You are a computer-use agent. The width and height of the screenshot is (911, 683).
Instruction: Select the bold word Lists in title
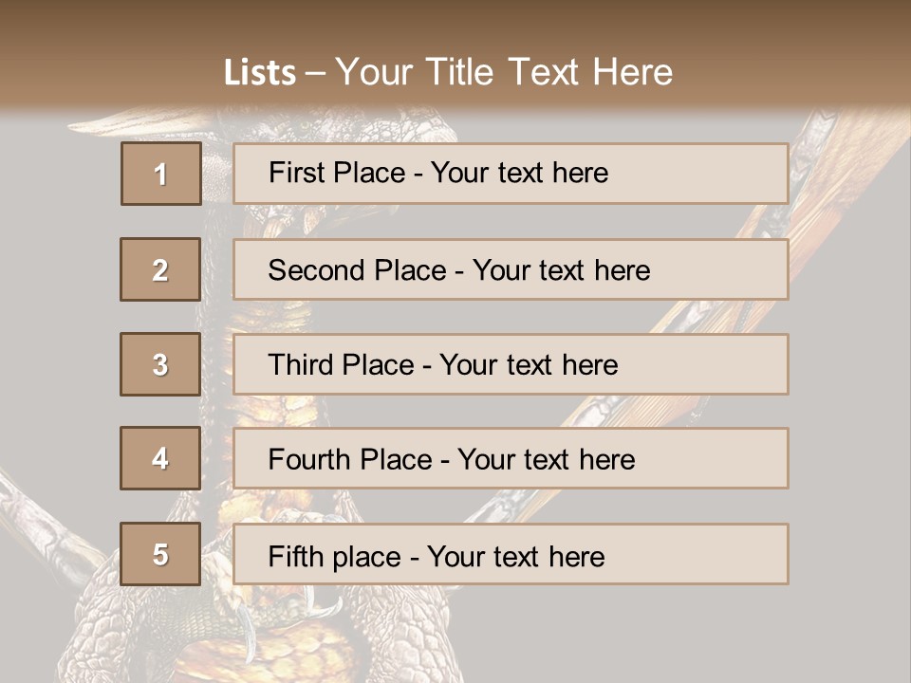260,72
